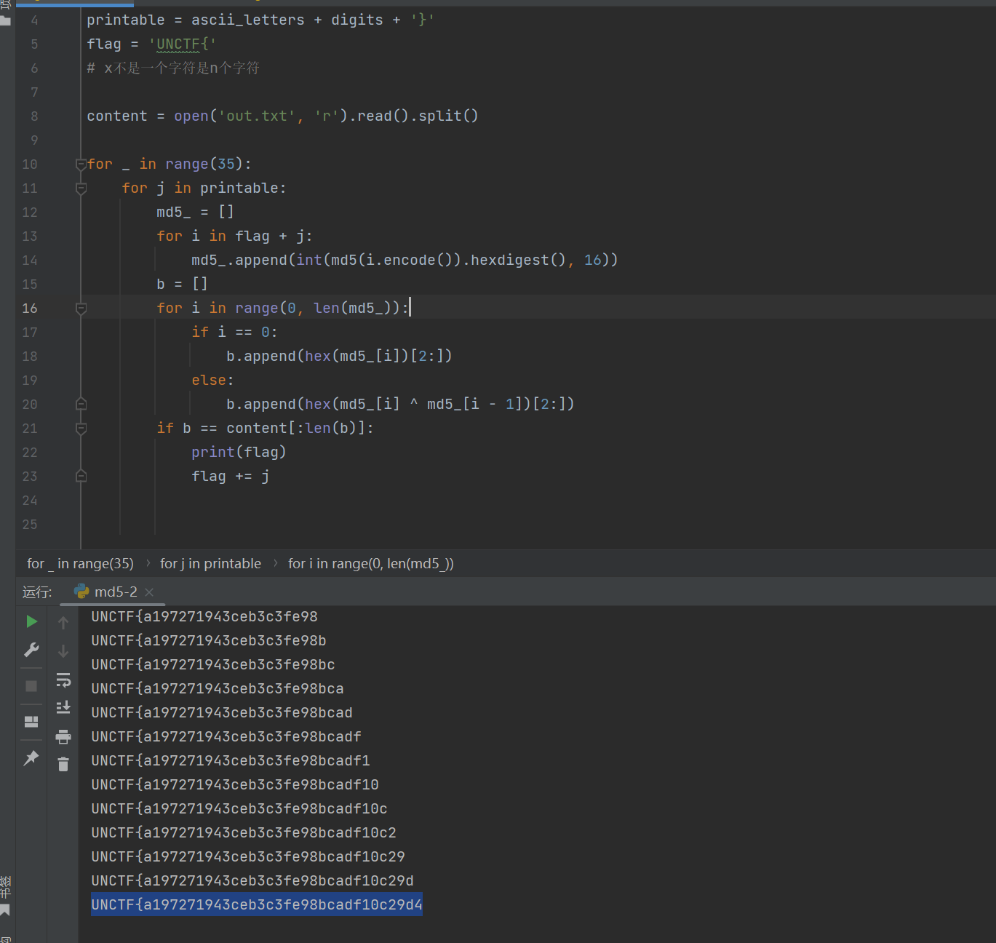This screenshot has width=996, height=943.
Task: Click 'md5_ = []' on line 12
Action: [195, 212]
